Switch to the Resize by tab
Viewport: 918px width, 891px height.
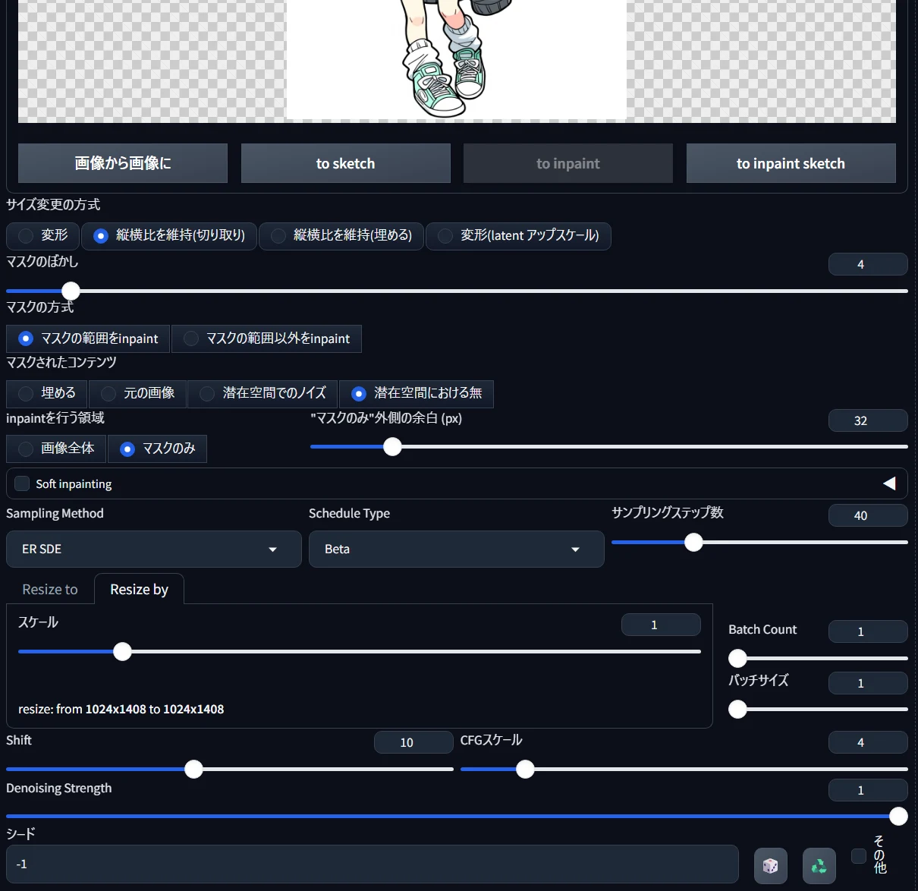coord(139,590)
